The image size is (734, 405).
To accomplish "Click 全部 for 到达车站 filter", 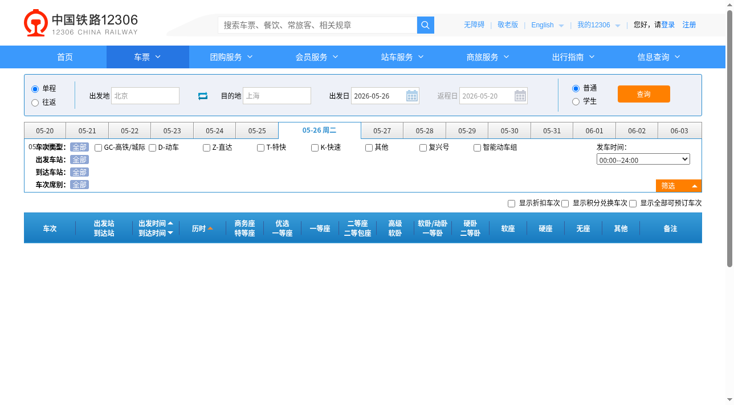I will coord(79,172).
